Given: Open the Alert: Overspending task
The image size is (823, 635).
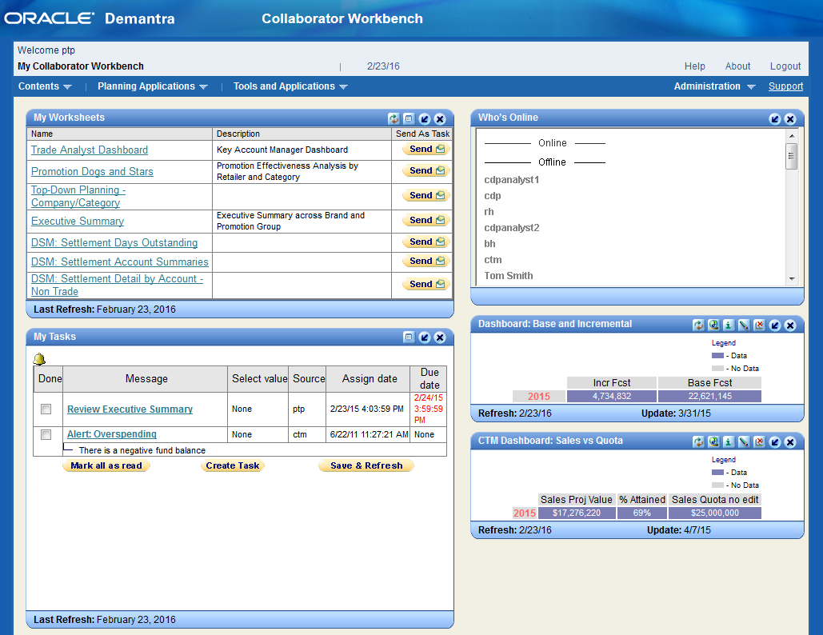Looking at the screenshot, I should coord(112,434).
